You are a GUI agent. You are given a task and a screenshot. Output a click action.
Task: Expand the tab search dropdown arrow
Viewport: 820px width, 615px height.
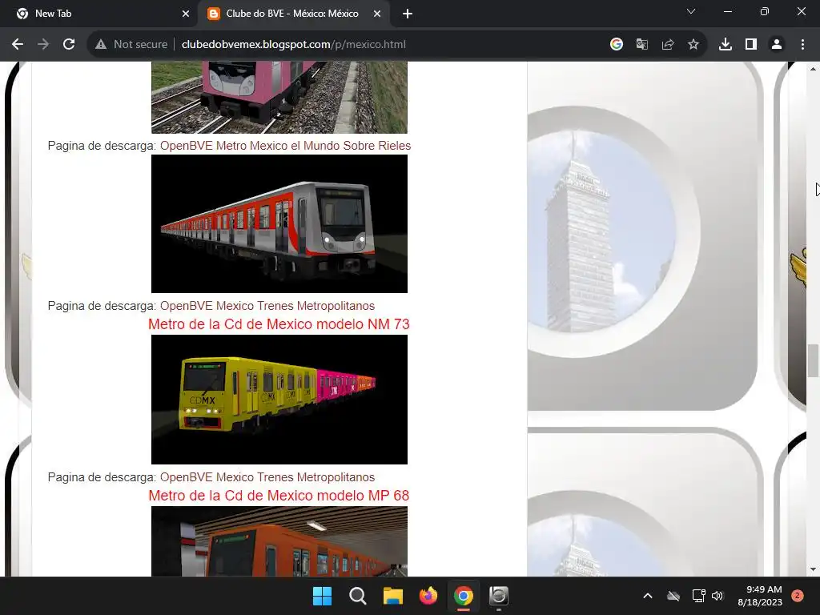click(691, 11)
